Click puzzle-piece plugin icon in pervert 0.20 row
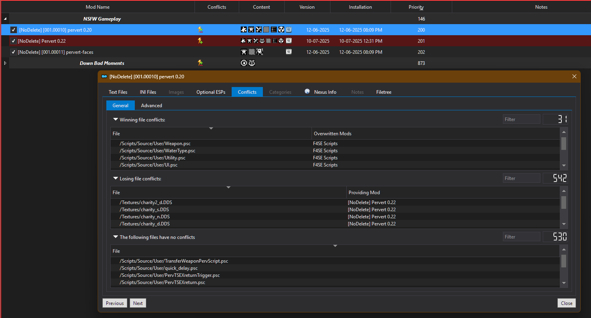This screenshot has height=318, width=591. pyautogui.click(x=244, y=29)
